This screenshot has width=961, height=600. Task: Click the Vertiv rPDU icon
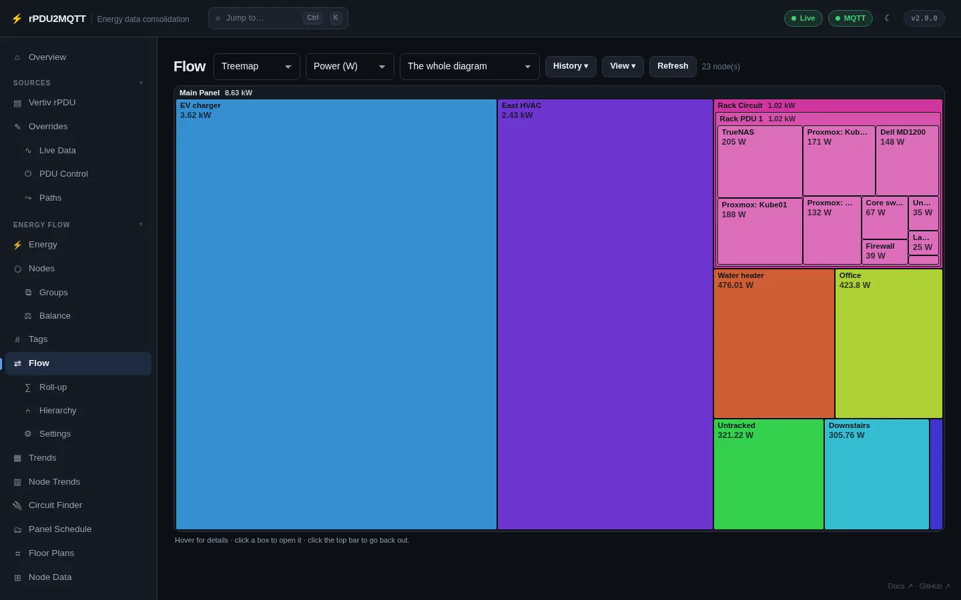17,103
